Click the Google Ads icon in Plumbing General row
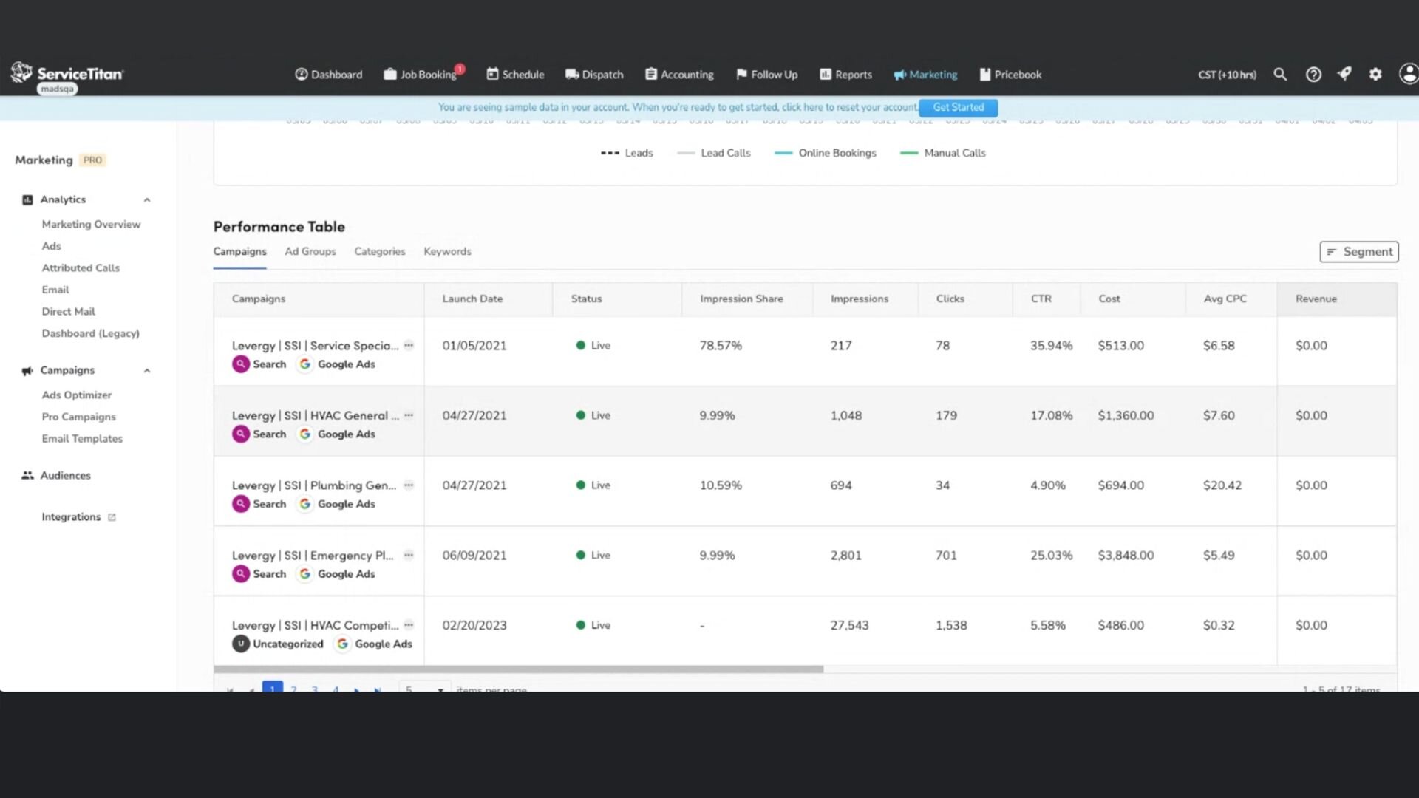The image size is (1419, 798). 304,504
